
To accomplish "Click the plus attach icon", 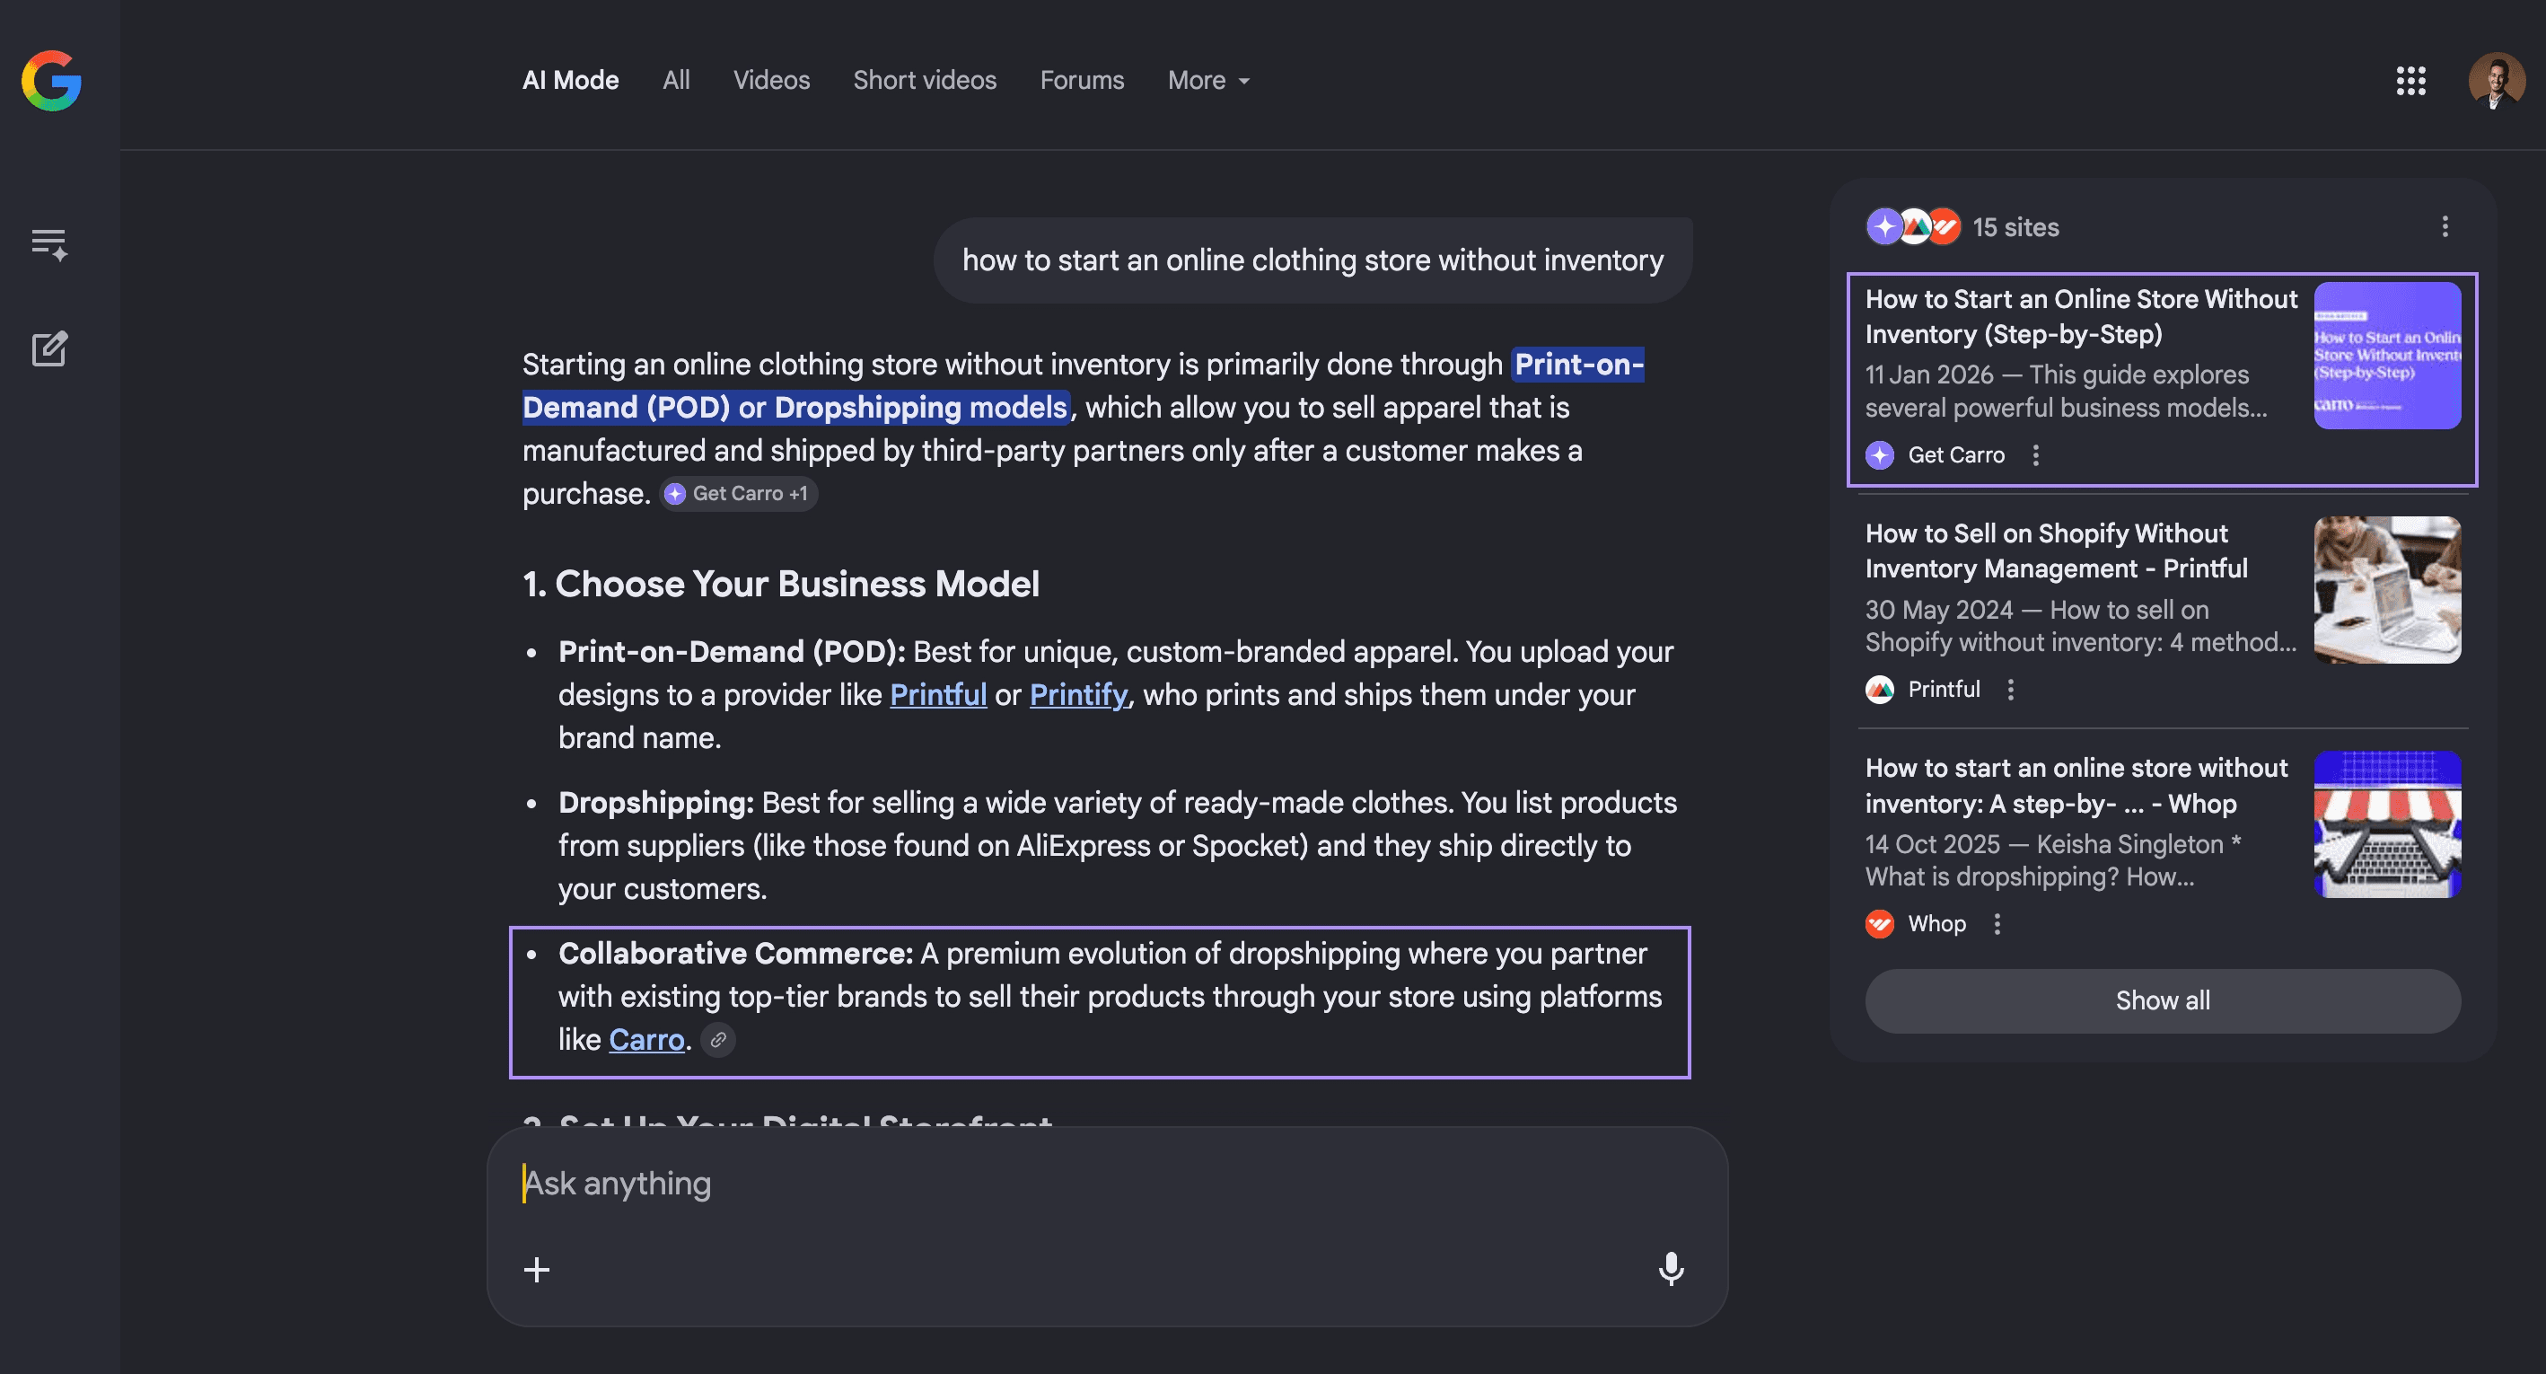I will coord(537,1269).
